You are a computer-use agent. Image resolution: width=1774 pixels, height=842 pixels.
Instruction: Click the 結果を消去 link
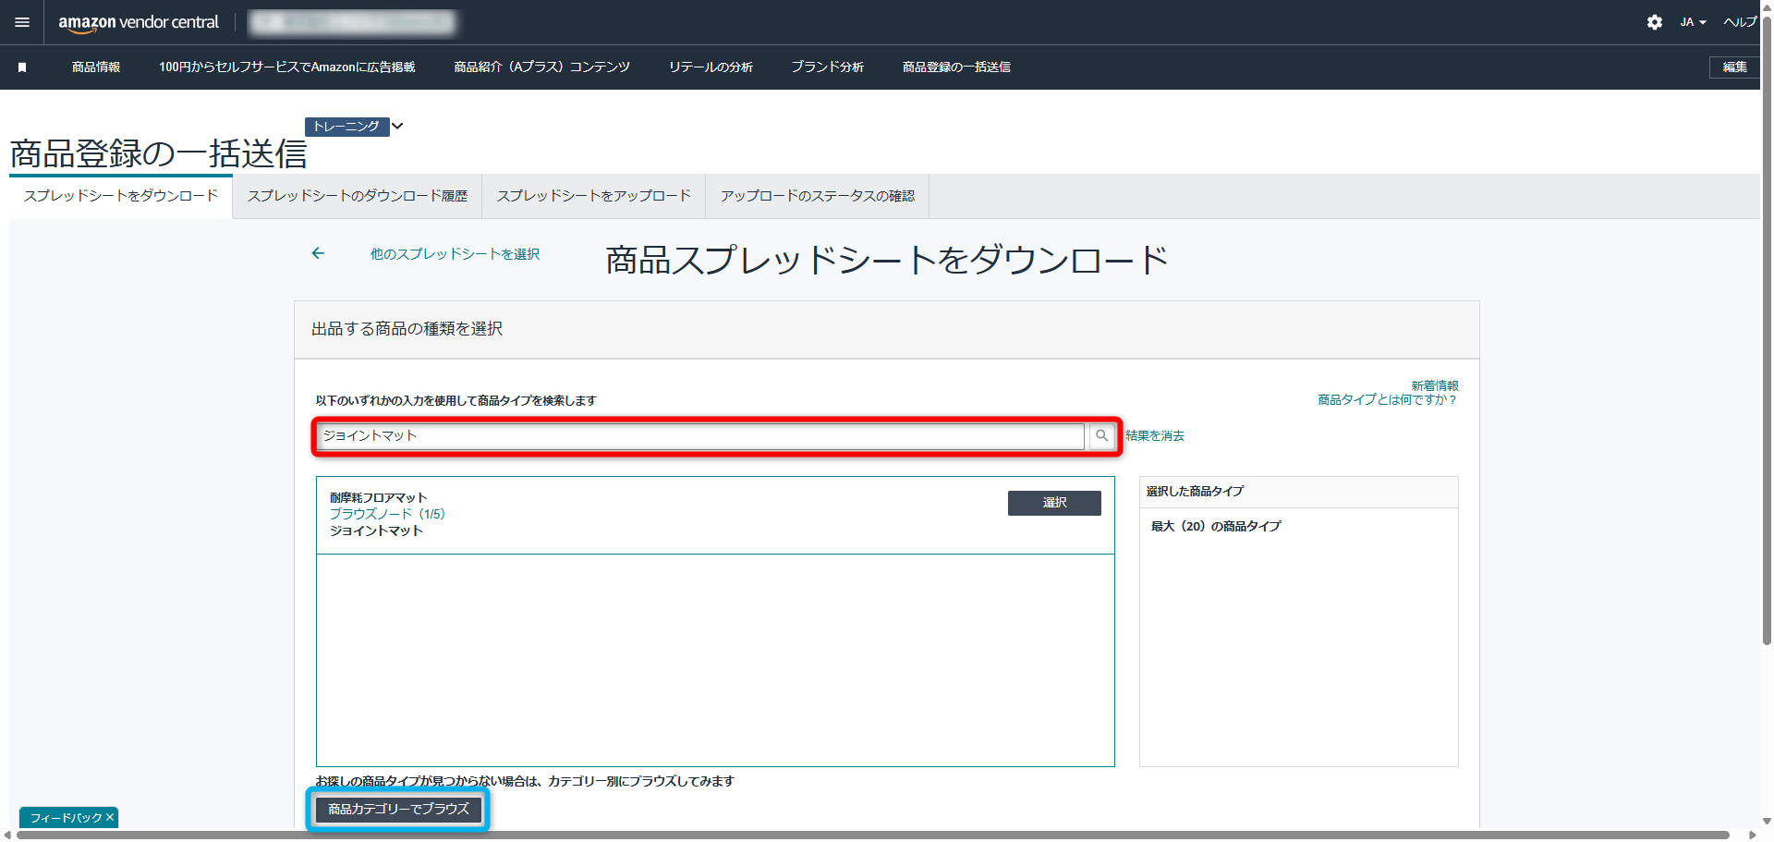[1154, 435]
